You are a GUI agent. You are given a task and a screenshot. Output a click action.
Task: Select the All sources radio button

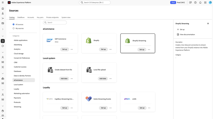pyautogui.click(x=13, y=25)
